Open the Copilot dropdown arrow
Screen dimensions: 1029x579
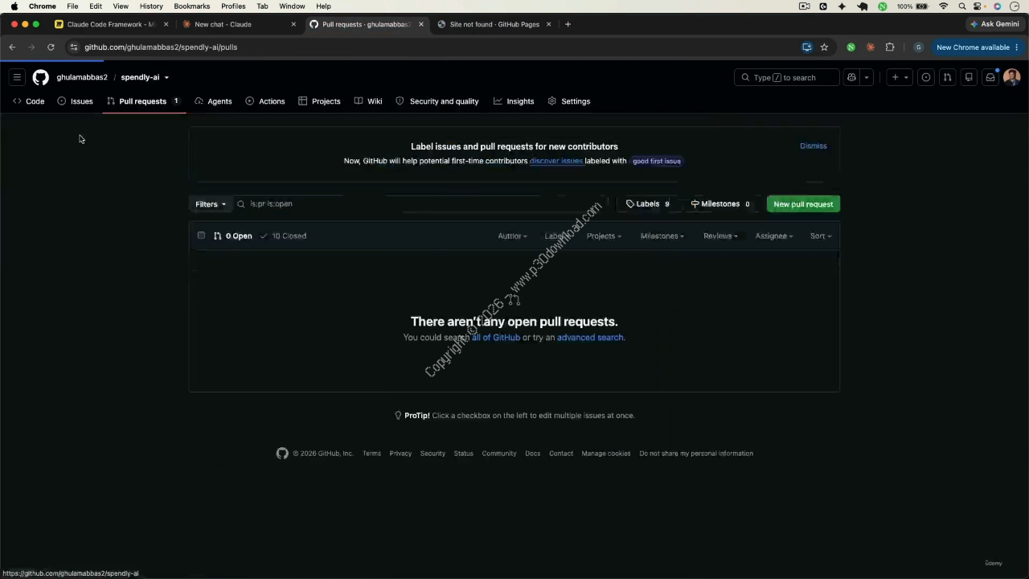867,77
